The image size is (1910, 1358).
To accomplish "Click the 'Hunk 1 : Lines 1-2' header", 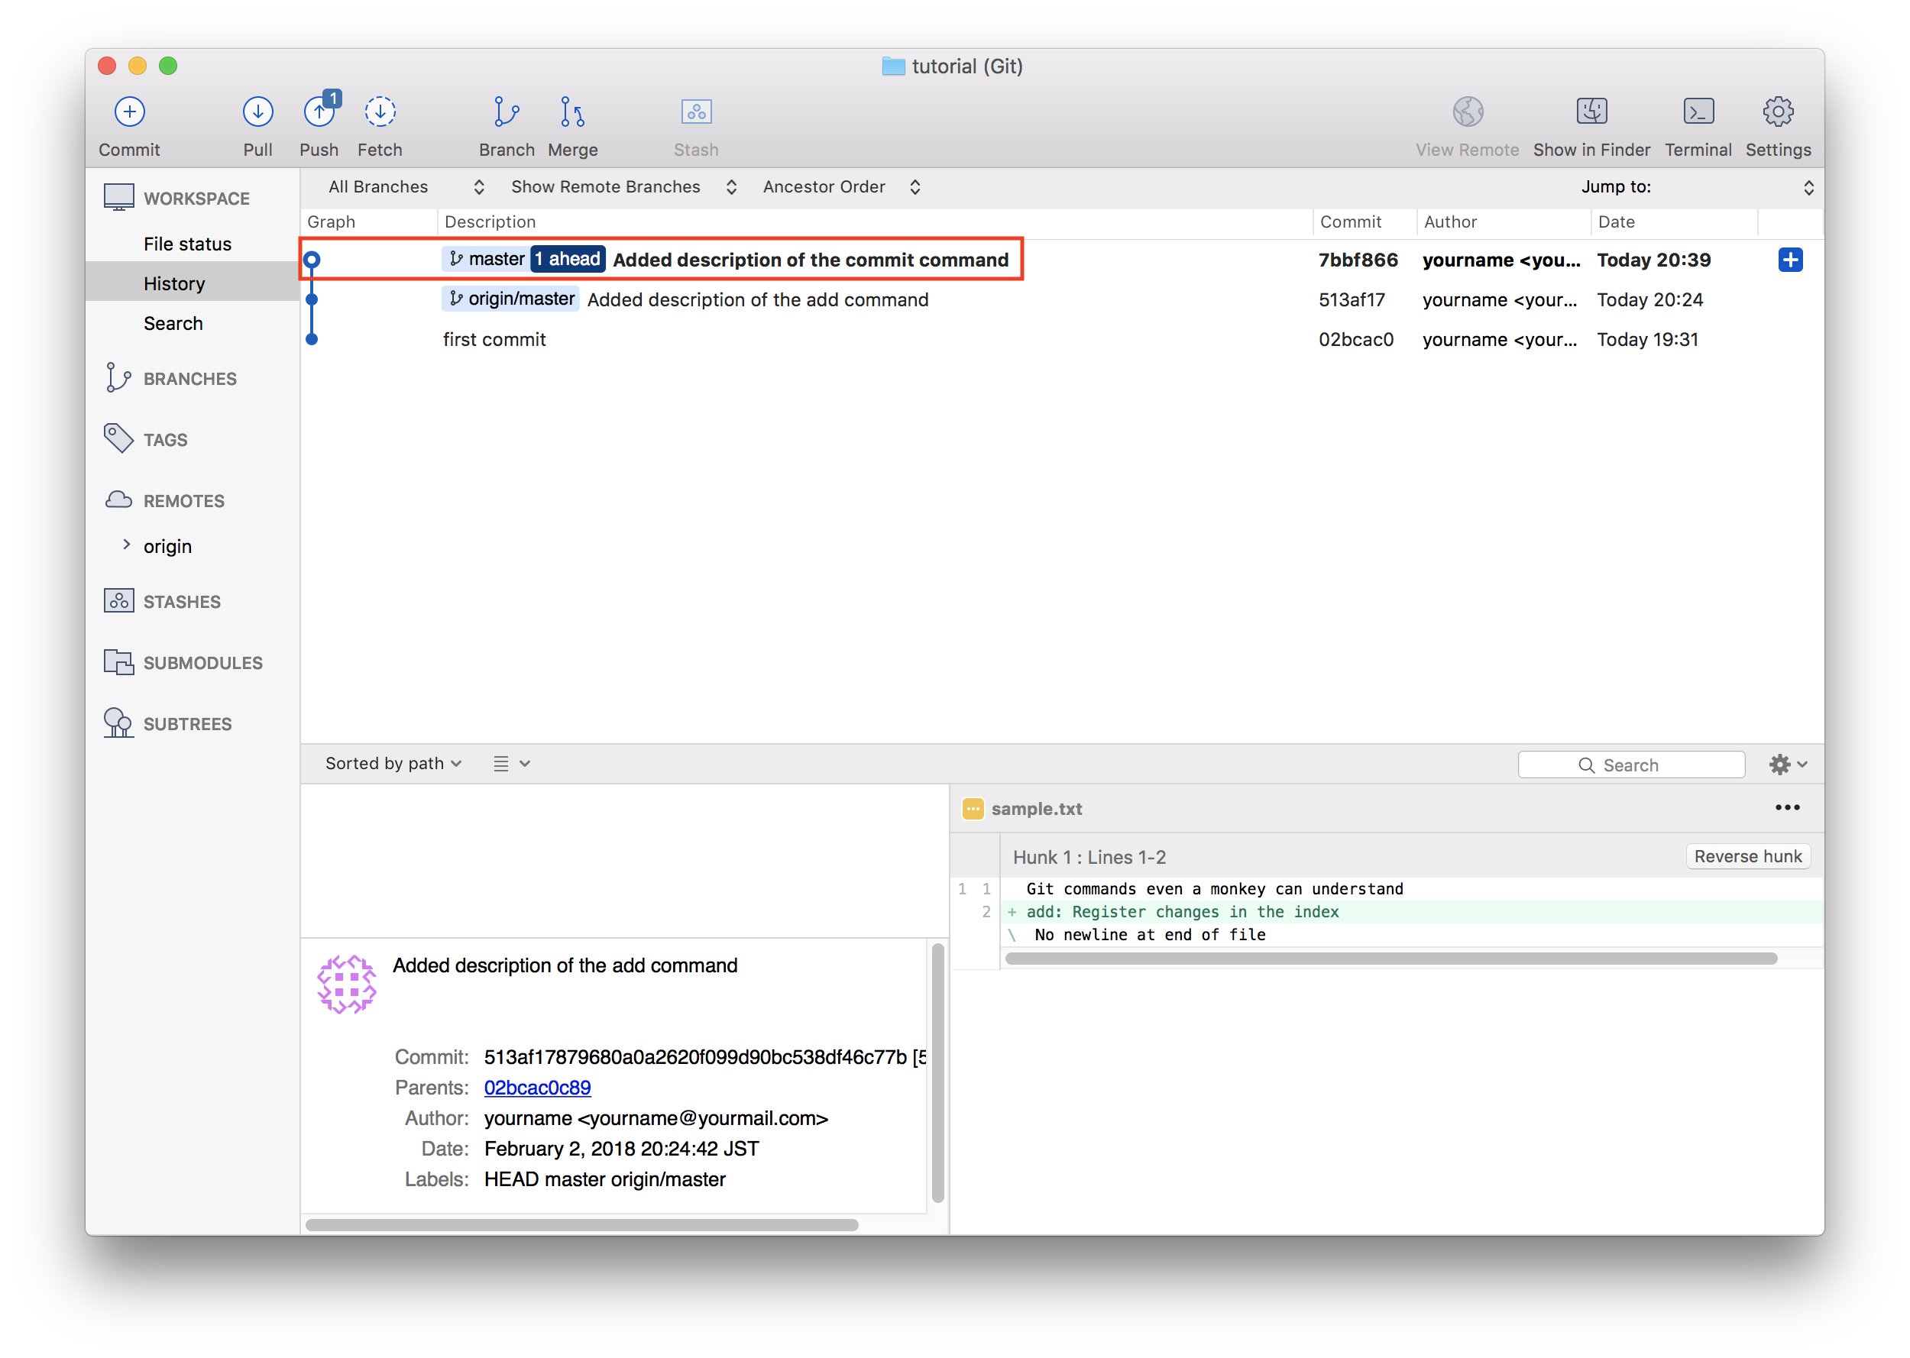I will coord(1089,857).
